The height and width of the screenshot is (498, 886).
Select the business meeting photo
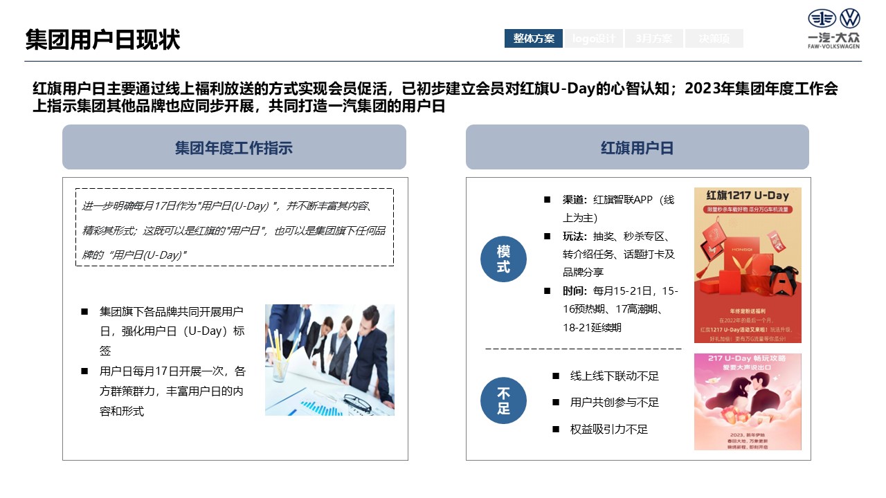[329, 360]
